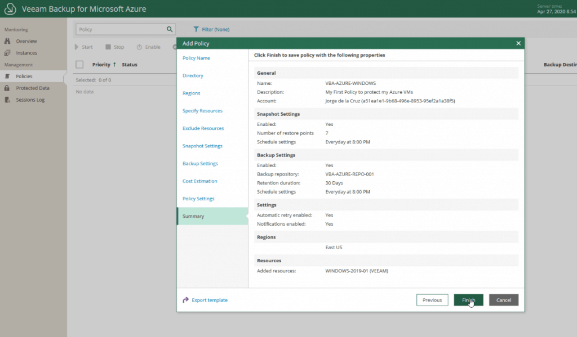This screenshot has height=337, width=577.
Task: Open the Policy Settings step
Action: 198,199
